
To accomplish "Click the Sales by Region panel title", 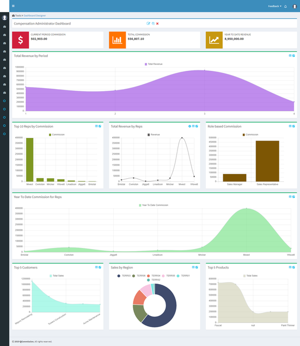I will point(121,267).
